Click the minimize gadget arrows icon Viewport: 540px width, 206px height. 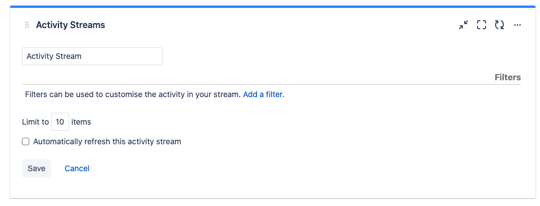tap(463, 25)
